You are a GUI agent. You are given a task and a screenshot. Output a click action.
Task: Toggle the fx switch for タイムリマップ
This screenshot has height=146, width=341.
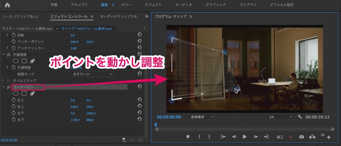pyautogui.click(x=9, y=80)
